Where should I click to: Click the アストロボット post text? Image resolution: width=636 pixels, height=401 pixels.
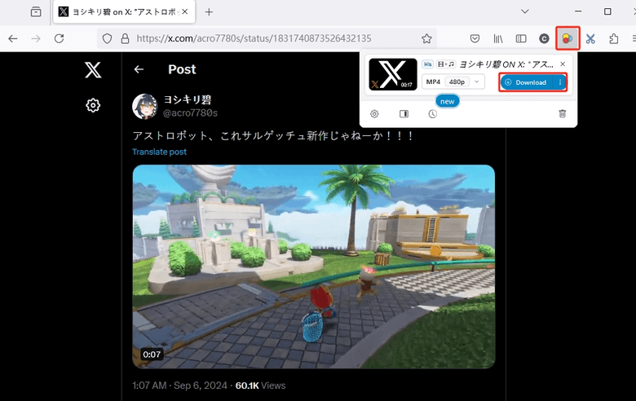[273, 136]
